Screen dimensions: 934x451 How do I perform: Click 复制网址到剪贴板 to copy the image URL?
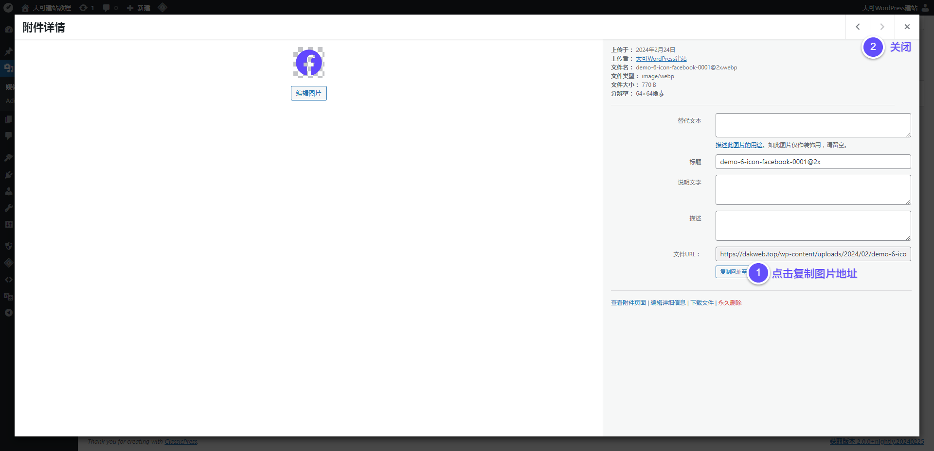(x=732, y=272)
